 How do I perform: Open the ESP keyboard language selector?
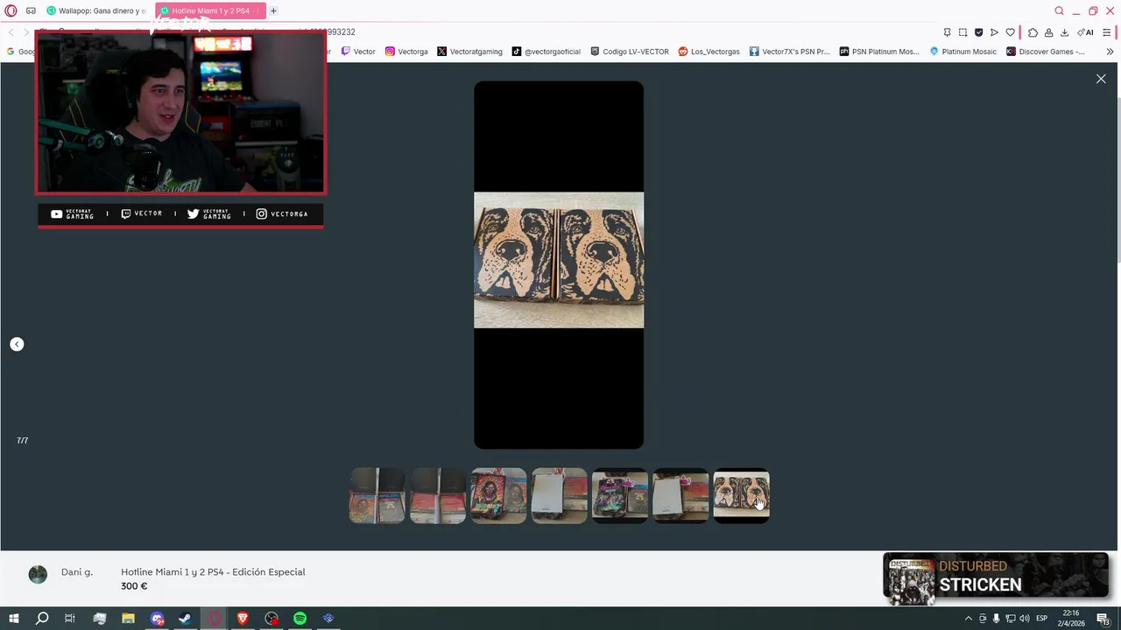(1041, 619)
